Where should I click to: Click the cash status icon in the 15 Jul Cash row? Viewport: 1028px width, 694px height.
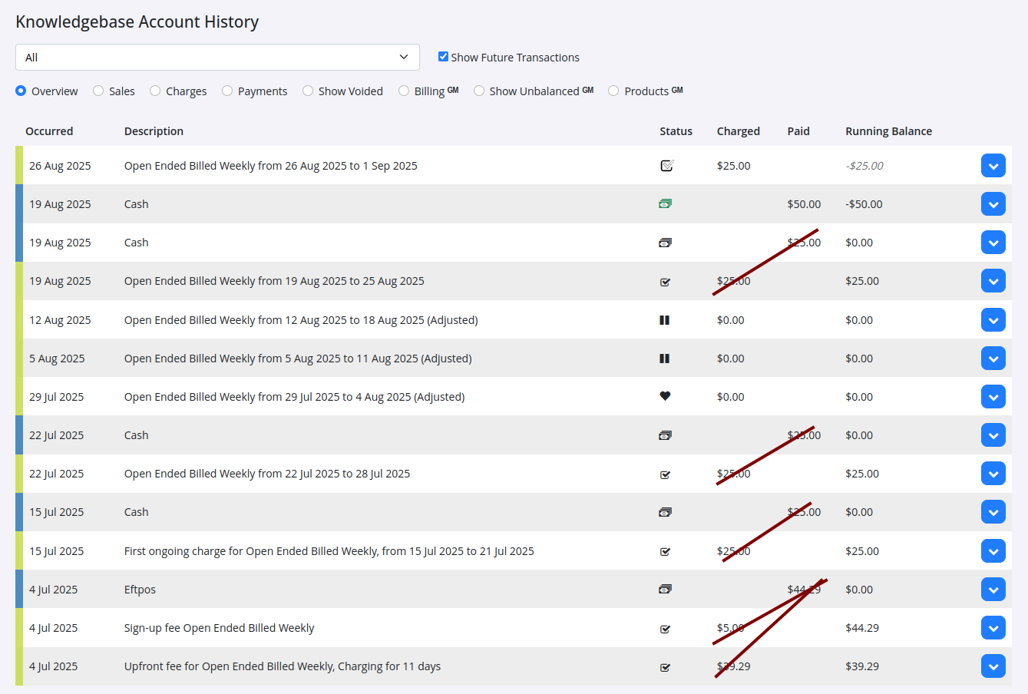(665, 512)
